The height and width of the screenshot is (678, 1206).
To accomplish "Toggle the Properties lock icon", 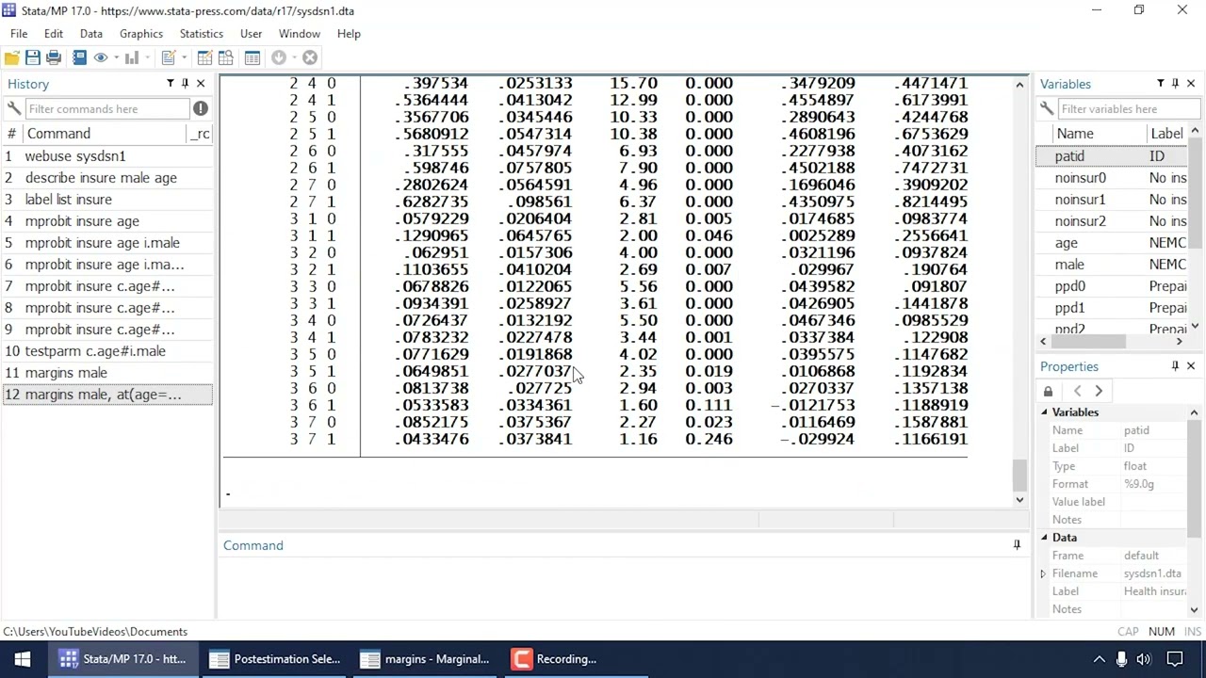I will pyautogui.click(x=1048, y=391).
